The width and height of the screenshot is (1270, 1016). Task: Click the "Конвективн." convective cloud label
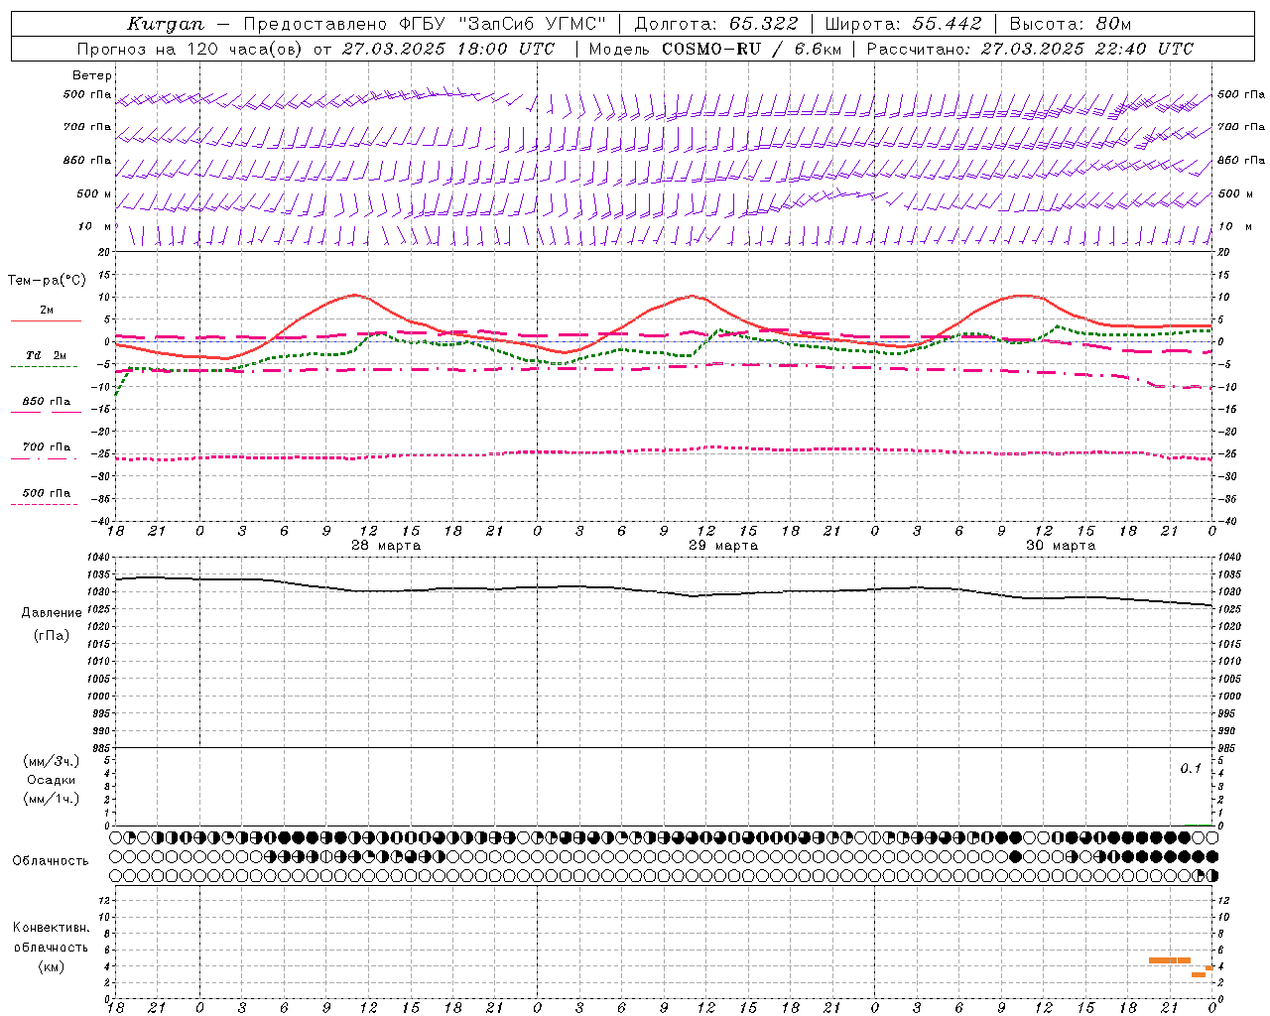tap(52, 928)
